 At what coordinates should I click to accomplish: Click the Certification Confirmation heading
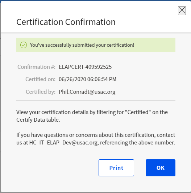[66, 22]
